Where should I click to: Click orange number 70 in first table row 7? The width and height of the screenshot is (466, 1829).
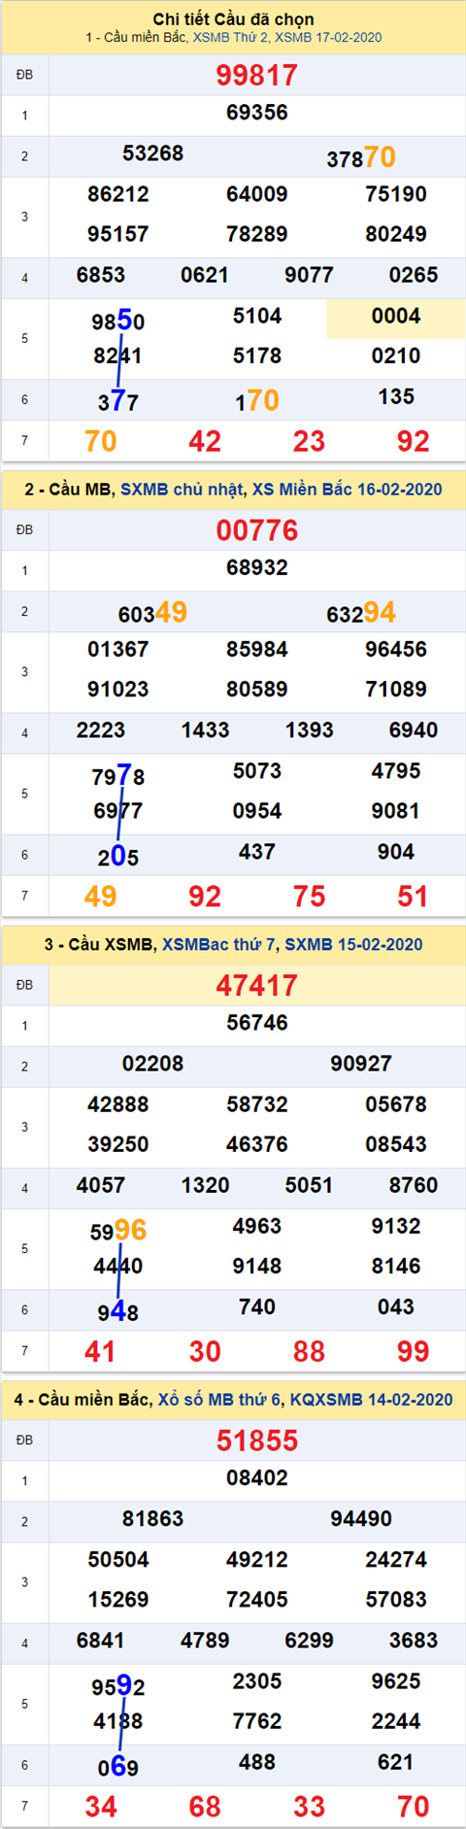pyautogui.click(x=101, y=442)
